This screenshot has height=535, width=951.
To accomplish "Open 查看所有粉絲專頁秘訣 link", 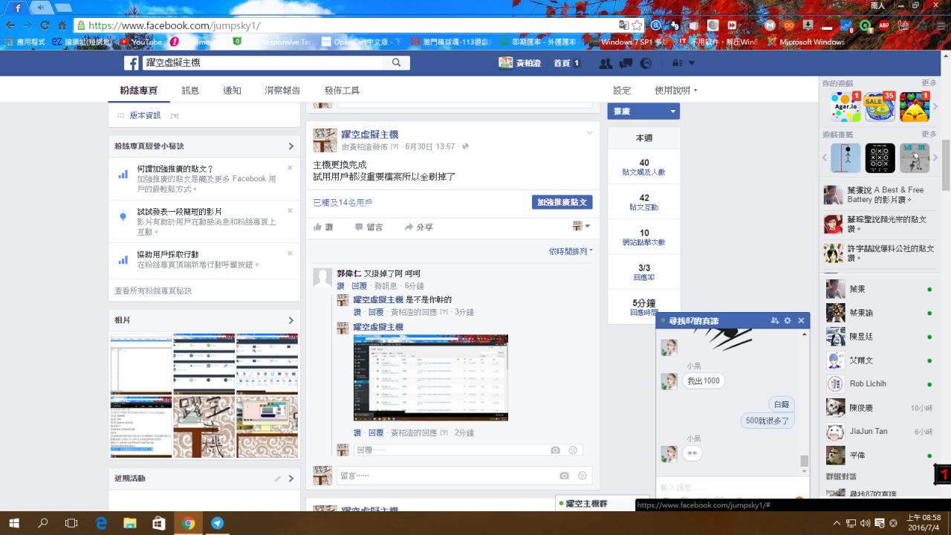I will click(x=153, y=291).
